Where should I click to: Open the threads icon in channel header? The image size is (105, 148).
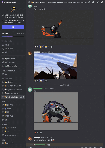tap(89, 2)
